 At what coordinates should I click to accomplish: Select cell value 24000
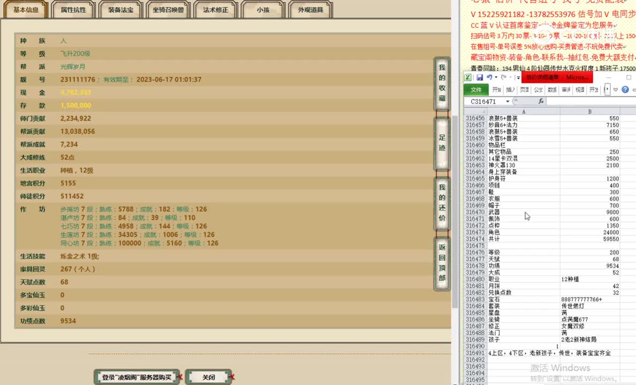(x=590, y=232)
